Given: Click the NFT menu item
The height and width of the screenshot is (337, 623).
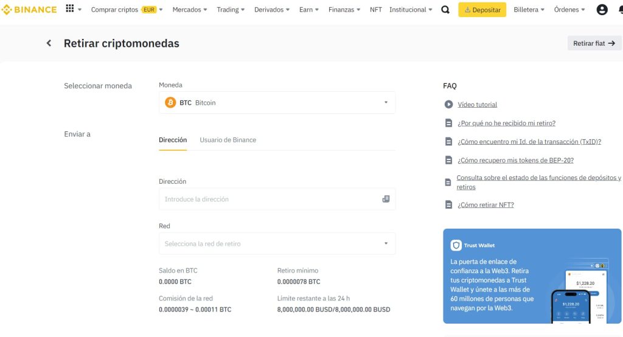Looking at the screenshot, I should point(375,10).
